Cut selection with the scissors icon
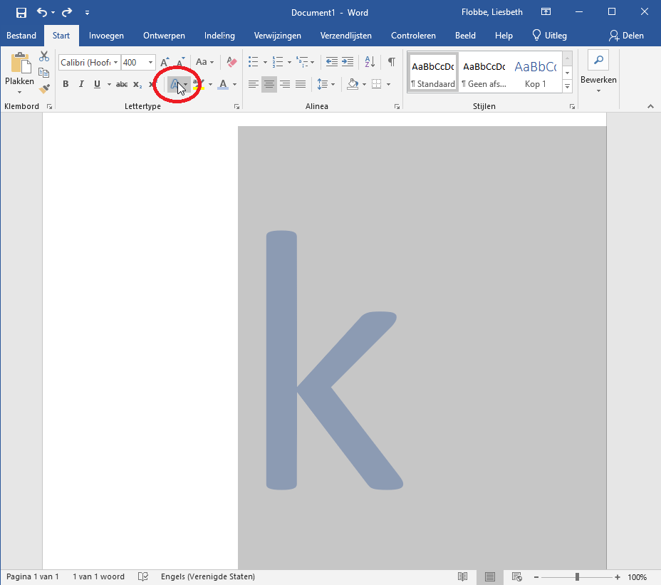The width and height of the screenshot is (661, 585). coord(44,56)
